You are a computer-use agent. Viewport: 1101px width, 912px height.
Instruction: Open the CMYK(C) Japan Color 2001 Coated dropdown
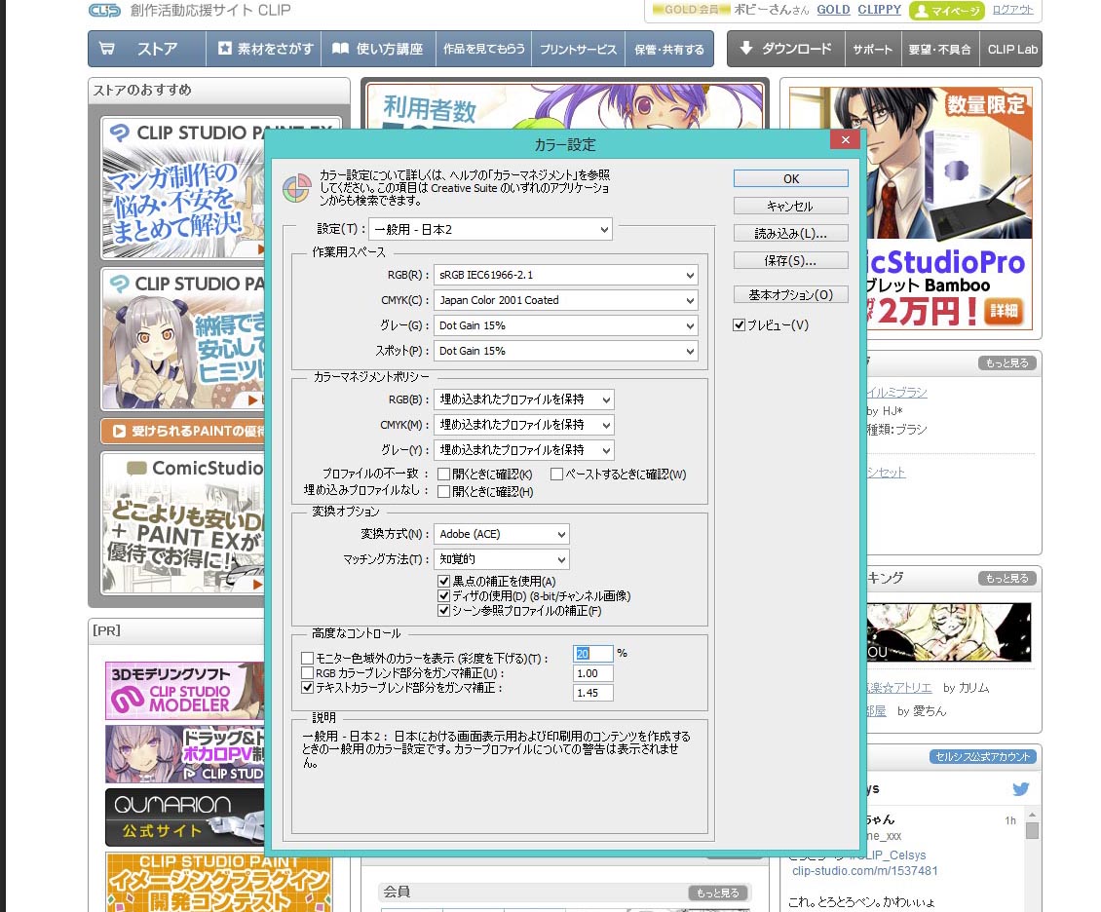point(566,300)
